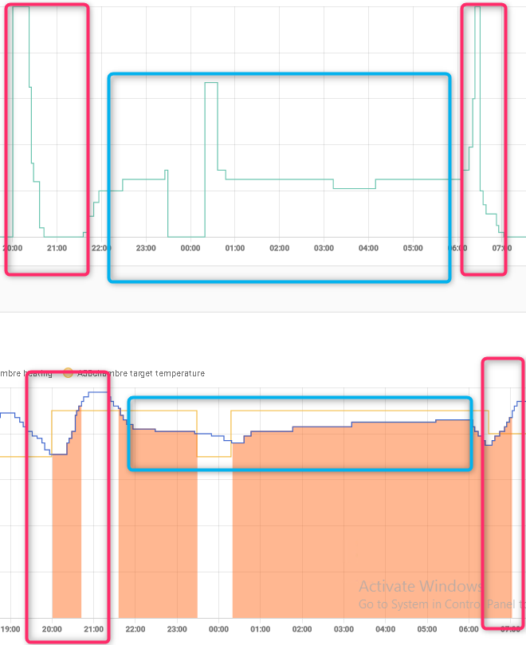This screenshot has width=526, height=645.
Task: Select the 04:00 tick on lower chart
Action: [x=384, y=629]
